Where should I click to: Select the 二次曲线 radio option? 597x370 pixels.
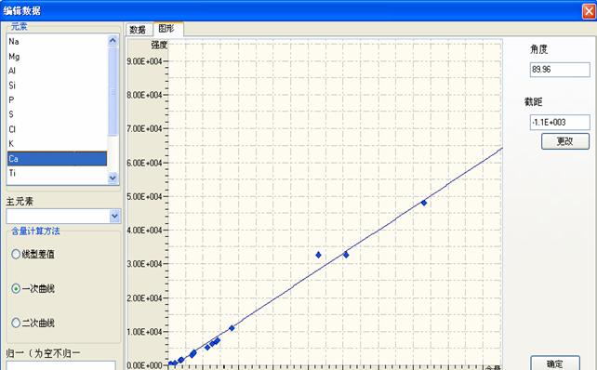16,323
